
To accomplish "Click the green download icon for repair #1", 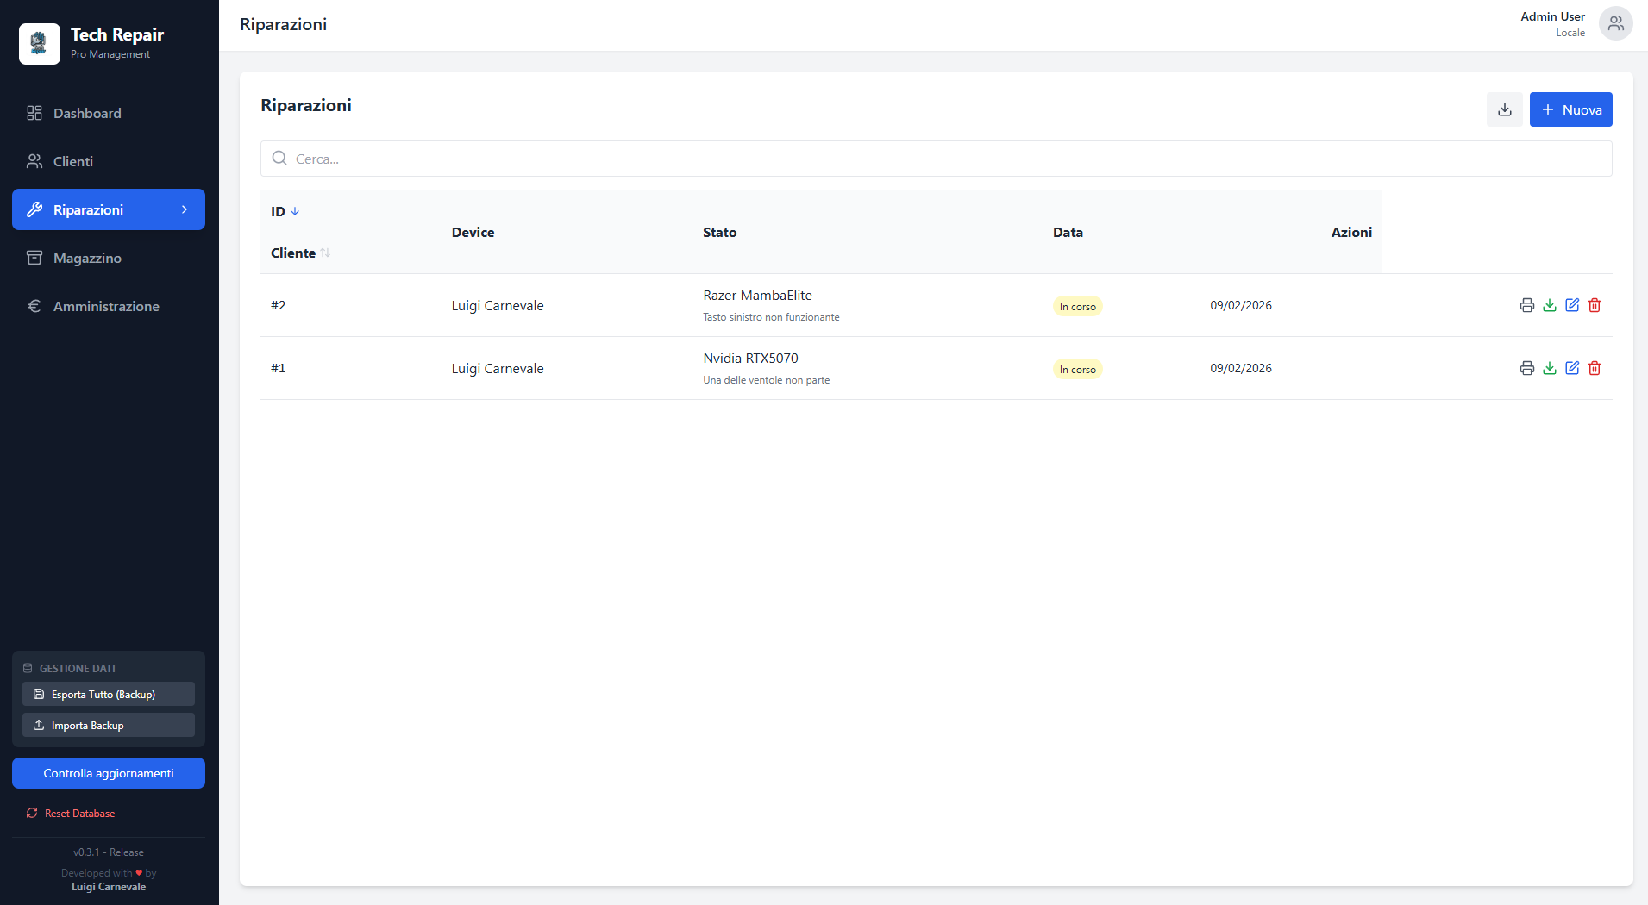I will click(x=1550, y=368).
